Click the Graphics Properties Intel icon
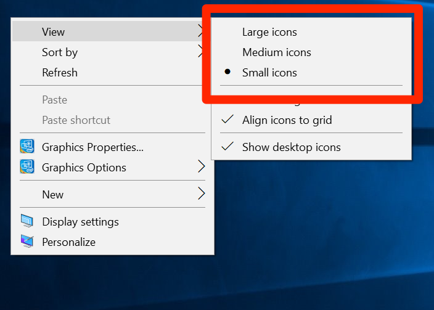Image resolution: width=434 pixels, height=310 pixels. pyautogui.click(x=27, y=146)
